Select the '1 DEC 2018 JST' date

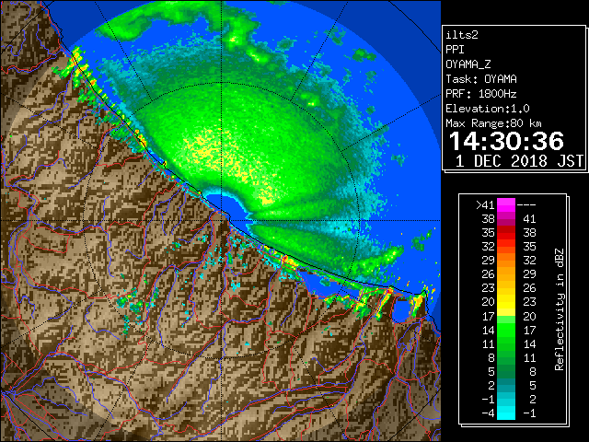pos(519,161)
